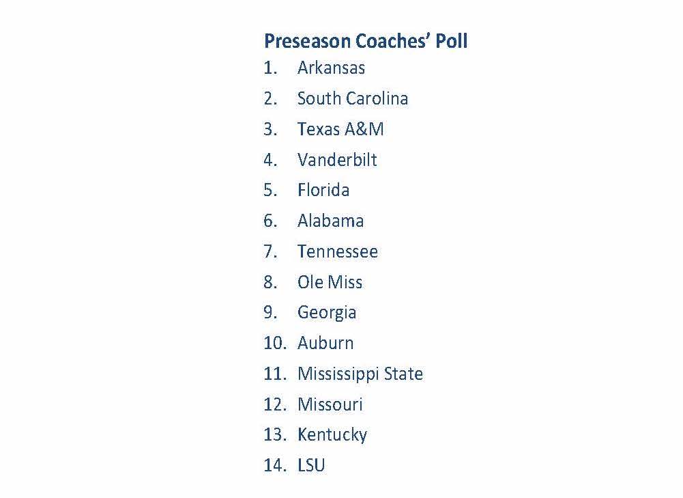
Task: Select Arkansas in the poll list
Action: pyautogui.click(x=331, y=68)
